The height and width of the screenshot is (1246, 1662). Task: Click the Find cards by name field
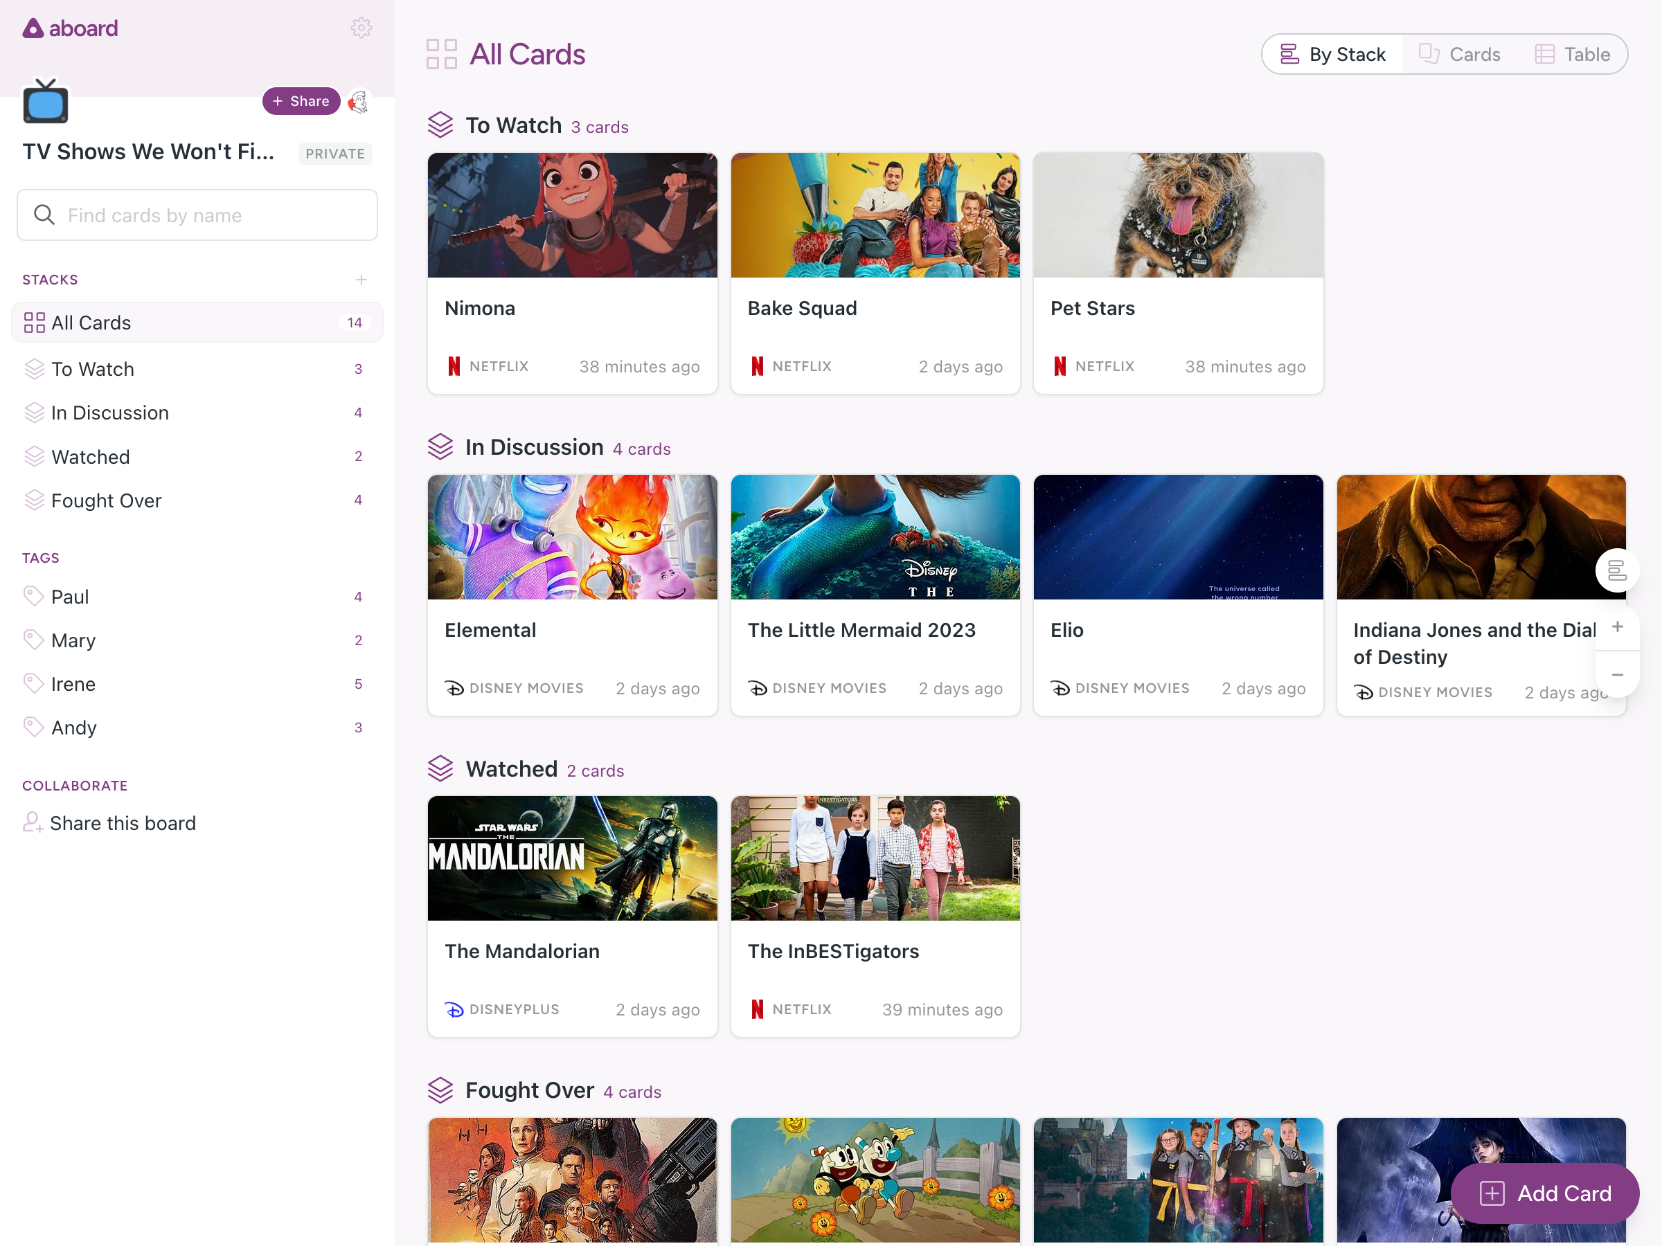(x=197, y=215)
